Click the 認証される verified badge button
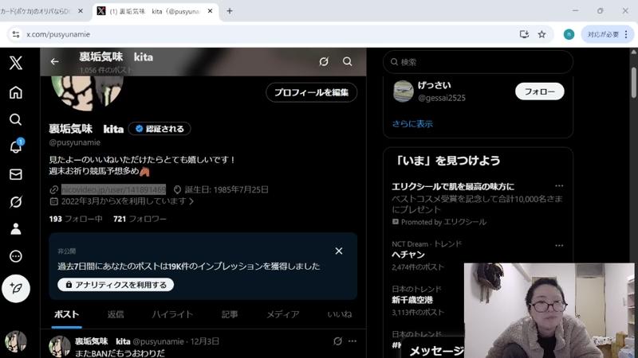The image size is (638, 358). point(159,129)
